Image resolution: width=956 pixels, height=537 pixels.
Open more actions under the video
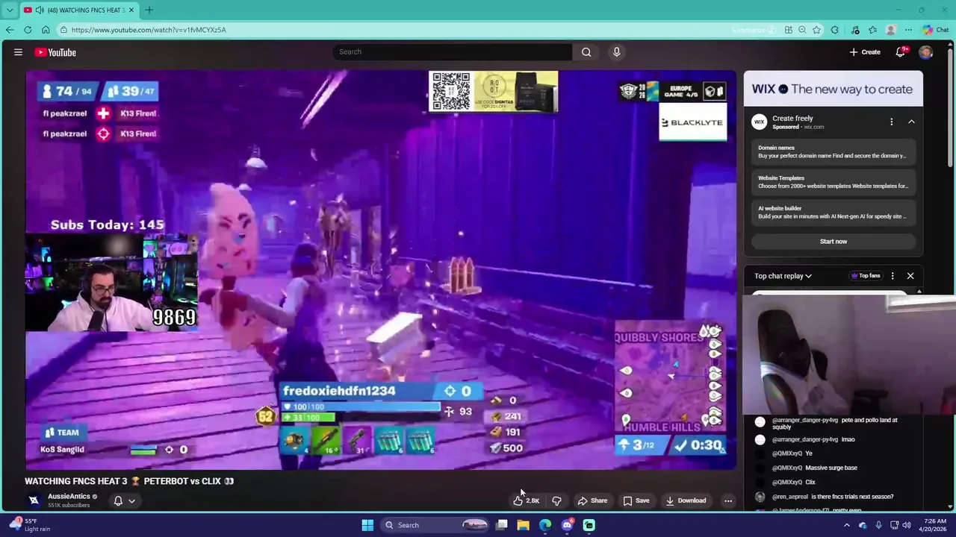coord(728,500)
